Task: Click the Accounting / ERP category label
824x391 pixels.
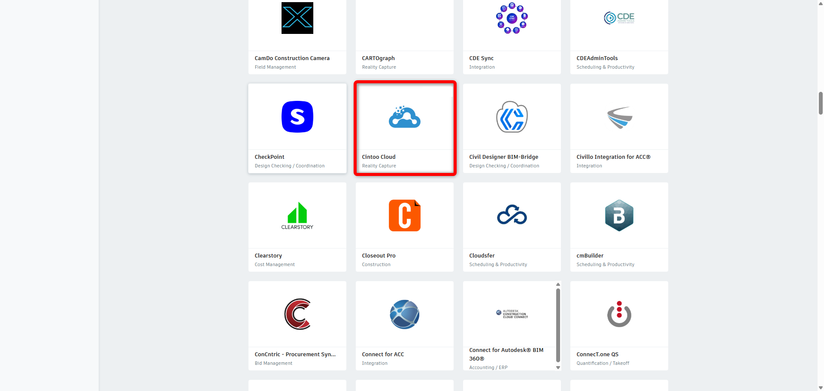Action: [x=488, y=368]
